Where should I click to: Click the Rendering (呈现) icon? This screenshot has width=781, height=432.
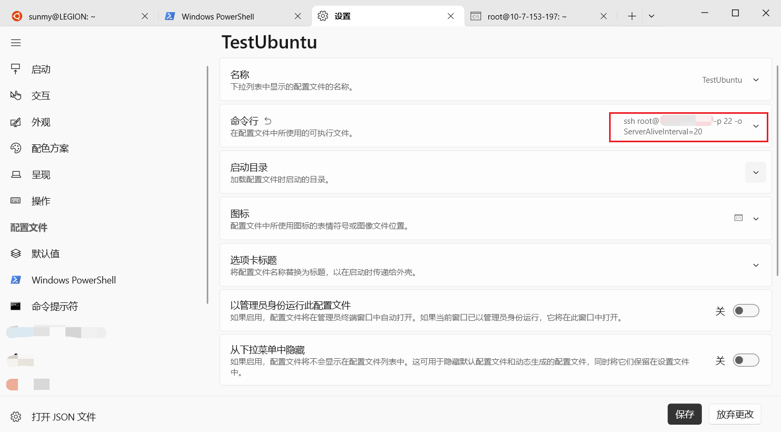[x=16, y=174]
